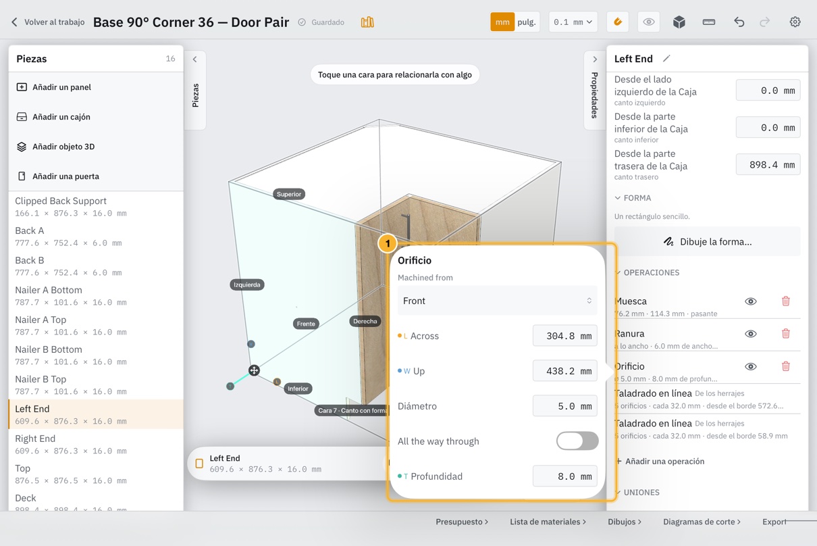Collapse the OPERACIONES section
The image size is (817, 546).
click(647, 272)
